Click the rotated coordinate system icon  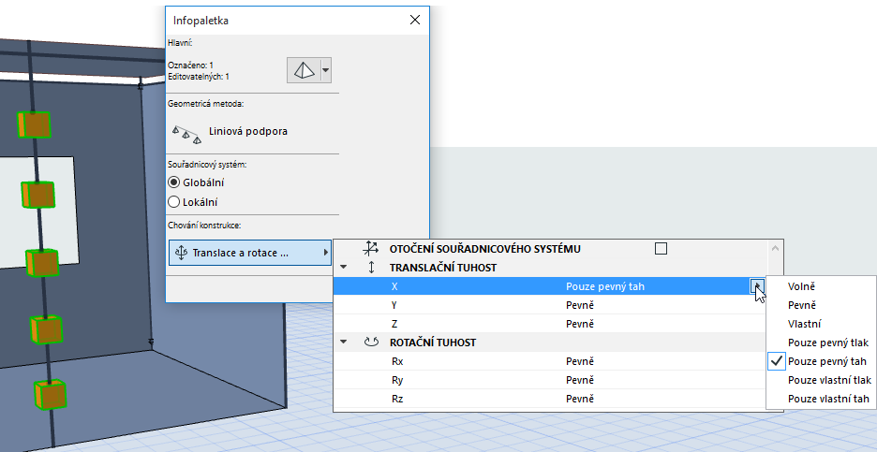(370, 249)
